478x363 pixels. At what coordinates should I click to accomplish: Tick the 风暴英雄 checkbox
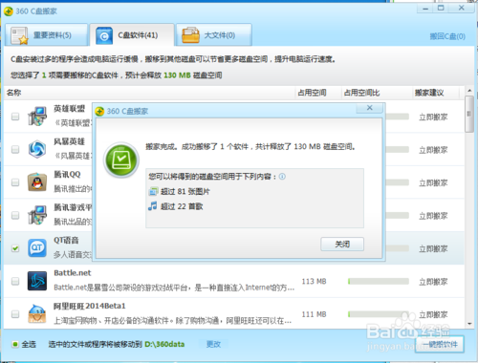(15, 149)
